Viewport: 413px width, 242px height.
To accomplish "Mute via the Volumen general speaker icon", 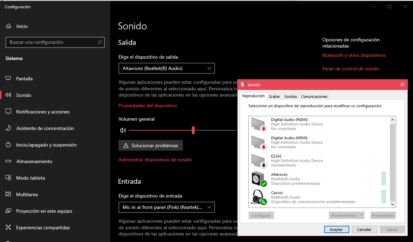I will 123,130.
